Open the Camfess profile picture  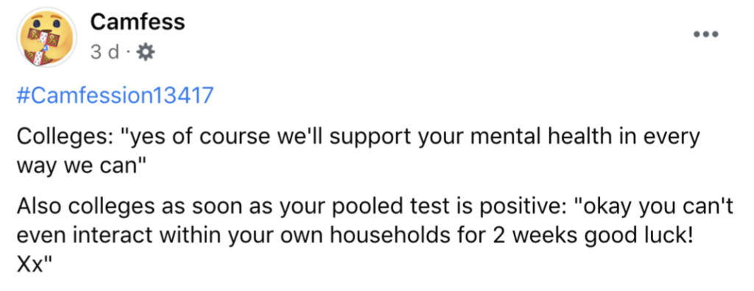point(46,38)
